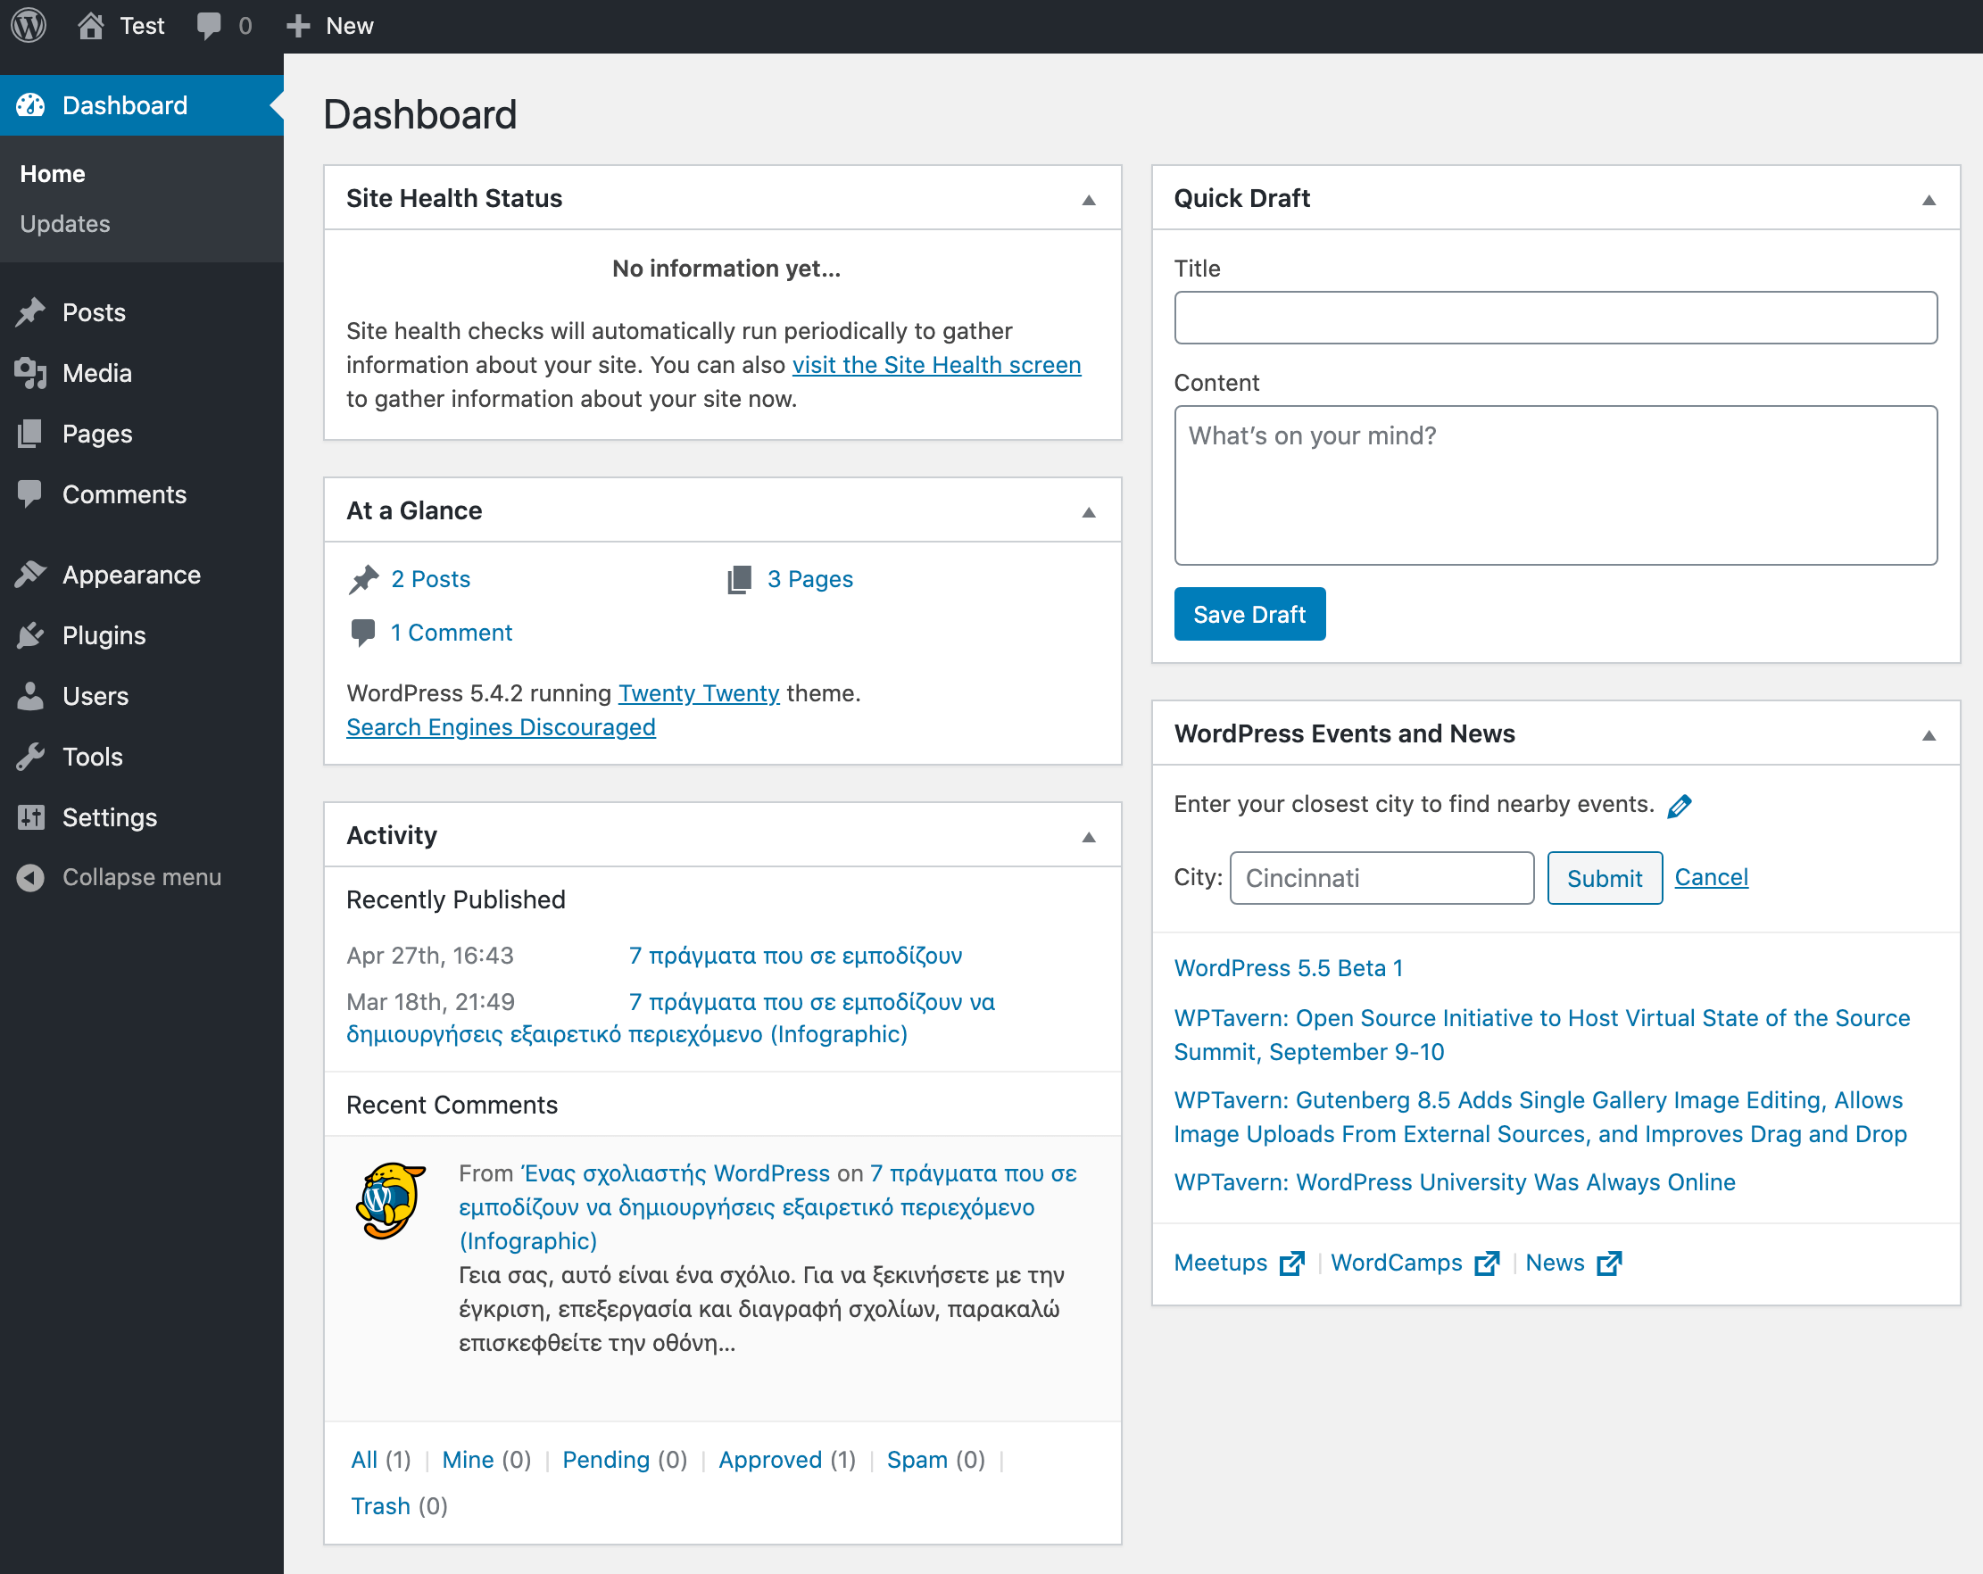1983x1574 pixels.
Task: Click the Collapse menu arrow icon
Action: [30, 877]
